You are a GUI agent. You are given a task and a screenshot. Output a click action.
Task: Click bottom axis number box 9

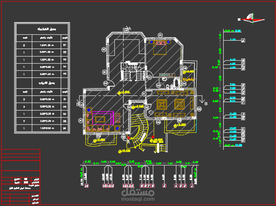[x=142, y=186]
